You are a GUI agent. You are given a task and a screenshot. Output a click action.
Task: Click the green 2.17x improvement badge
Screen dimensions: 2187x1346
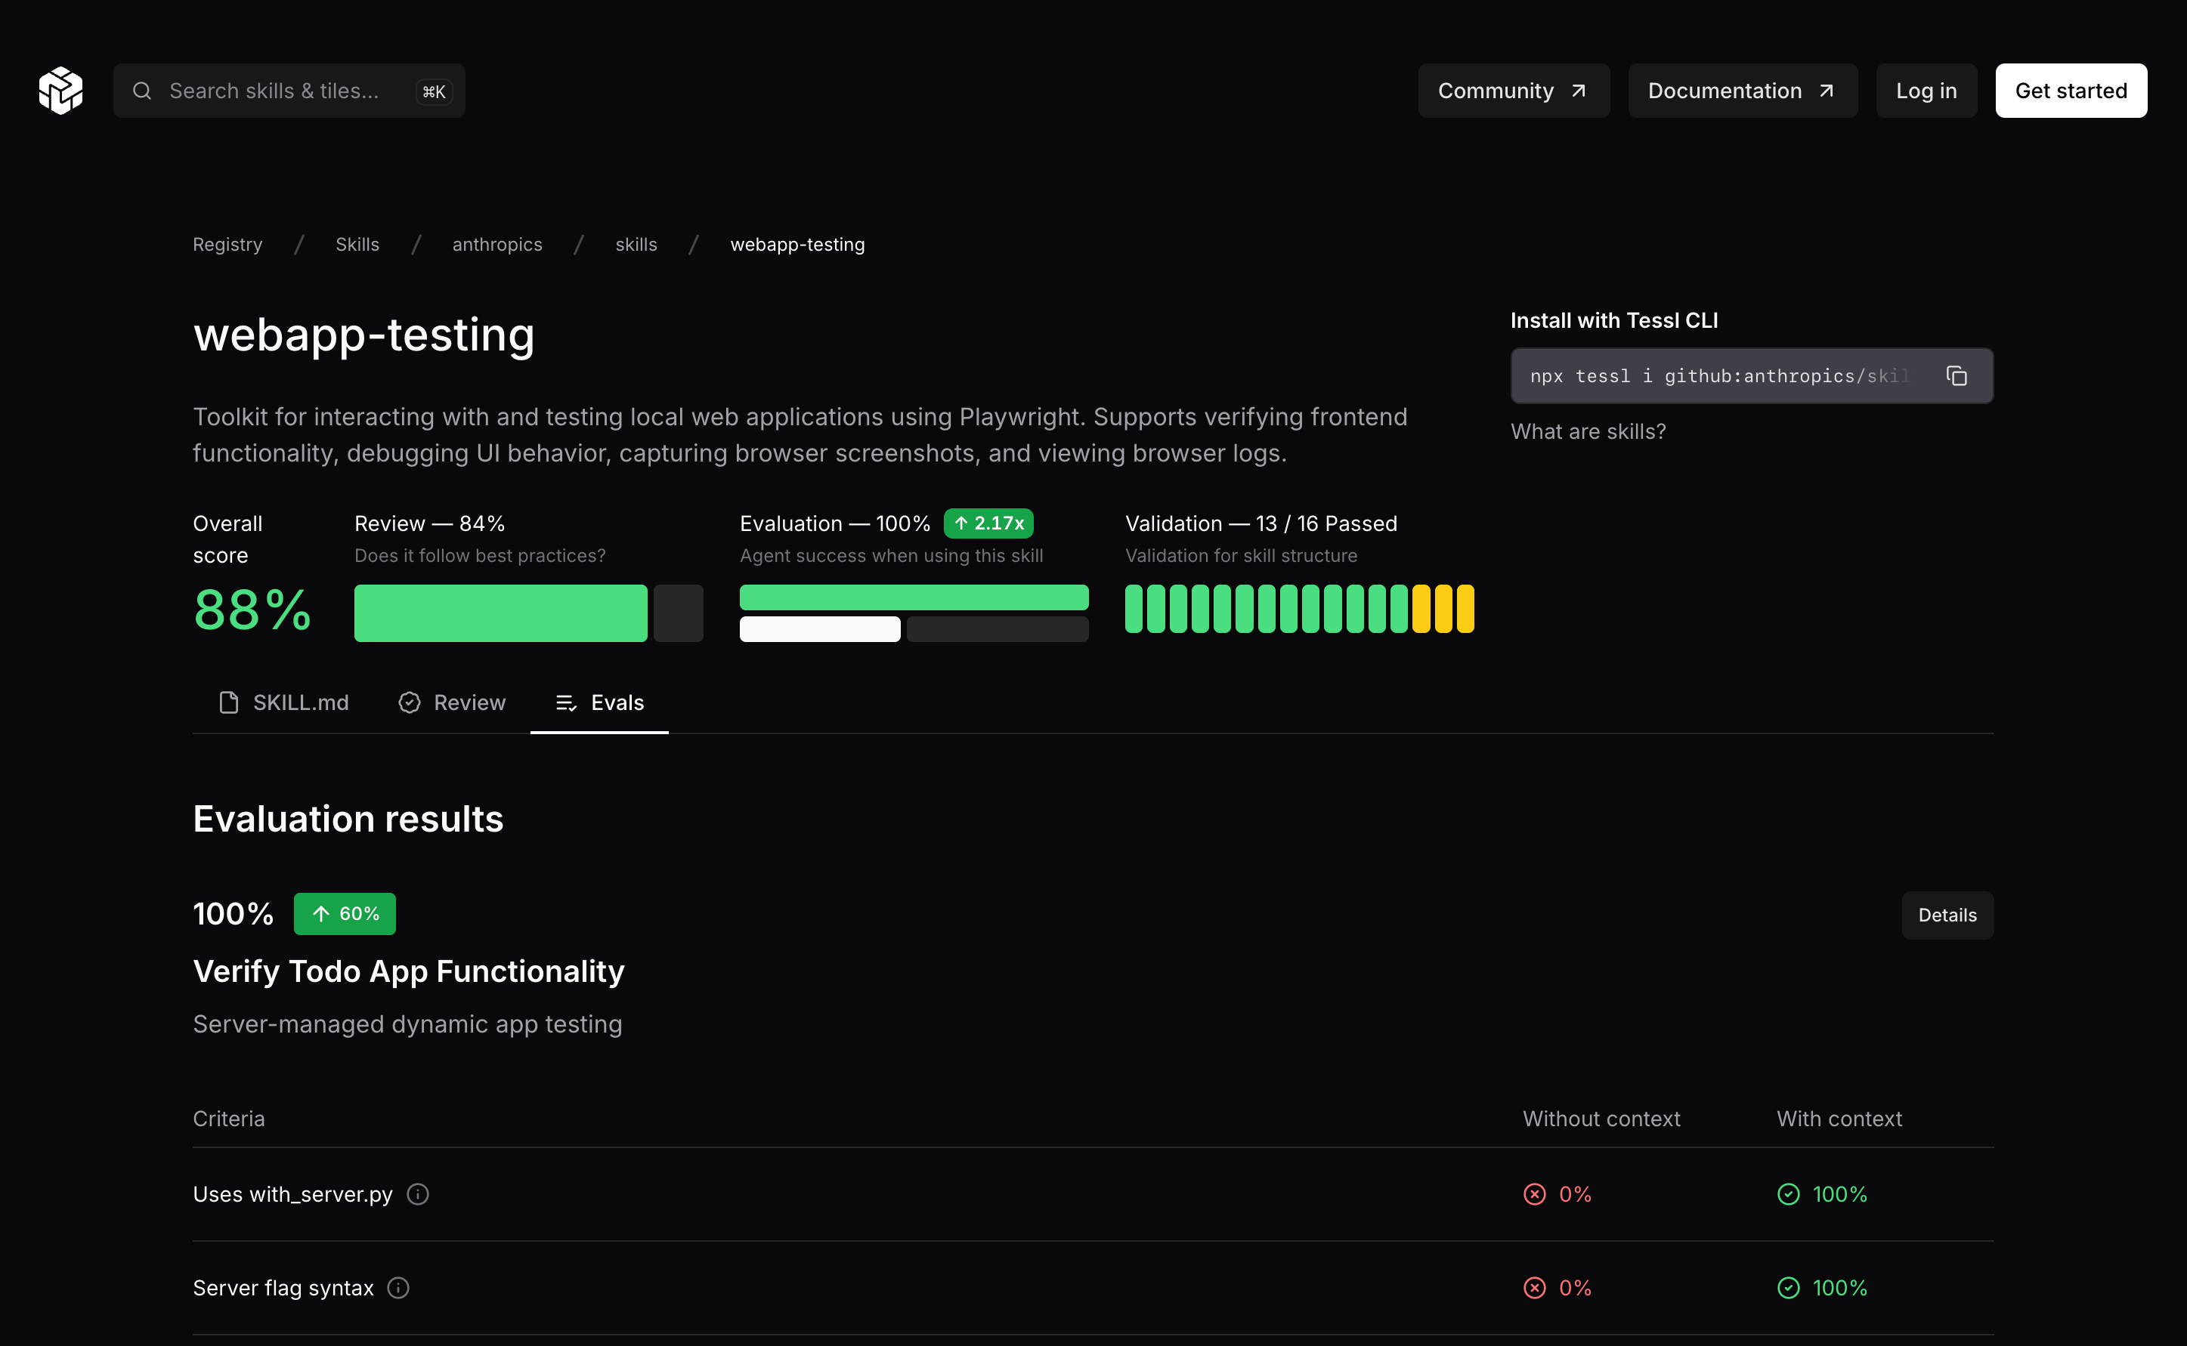(x=988, y=523)
